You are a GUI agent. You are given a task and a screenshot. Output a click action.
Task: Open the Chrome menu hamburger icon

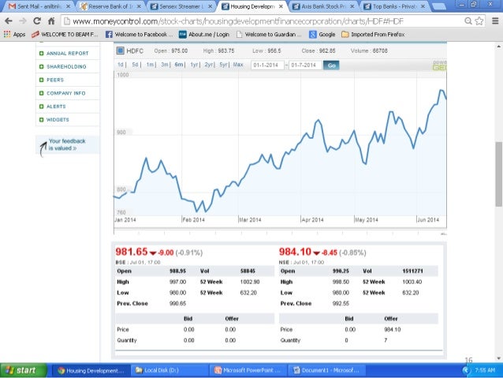495,21
